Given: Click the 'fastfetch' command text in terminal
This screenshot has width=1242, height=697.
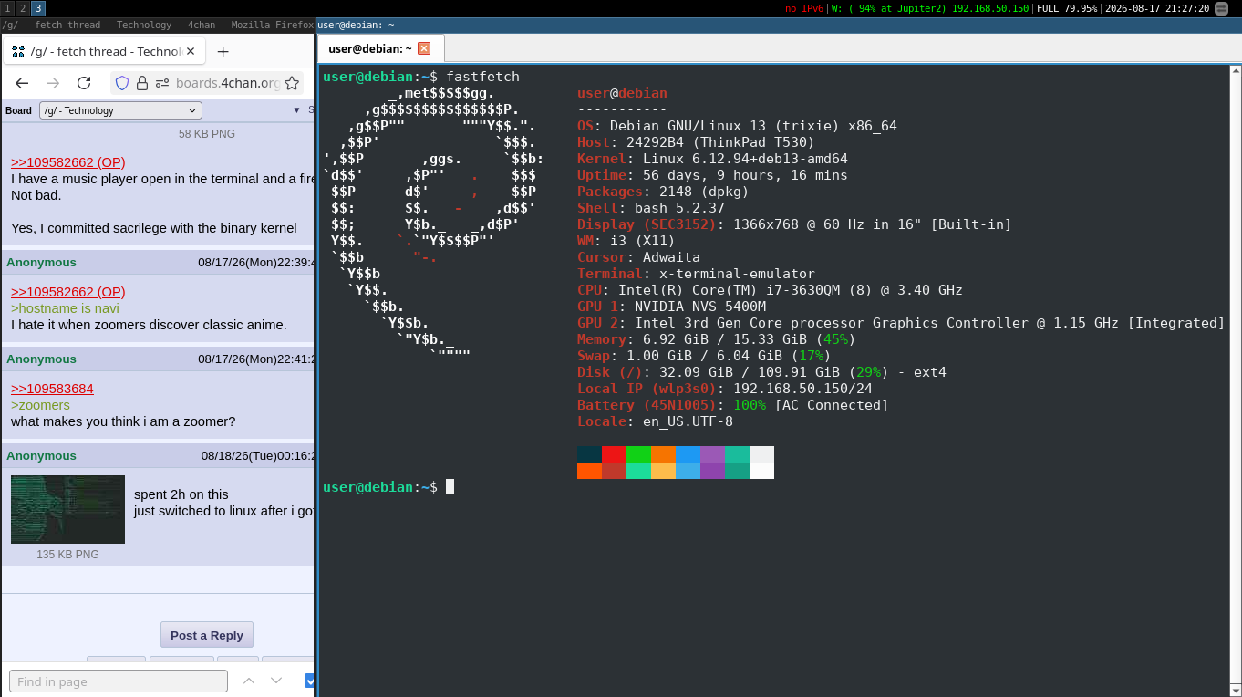Looking at the screenshot, I should [482, 77].
